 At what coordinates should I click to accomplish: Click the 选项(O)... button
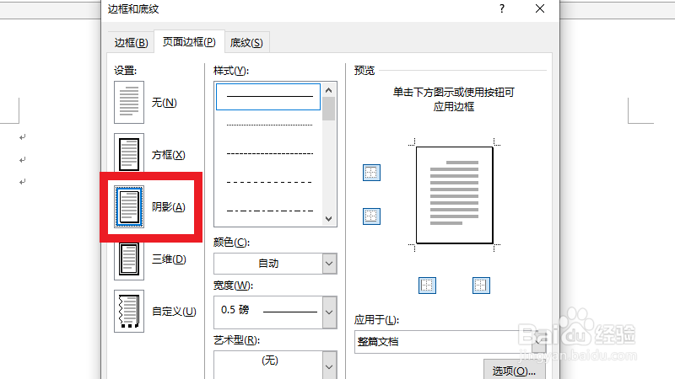tap(515, 371)
